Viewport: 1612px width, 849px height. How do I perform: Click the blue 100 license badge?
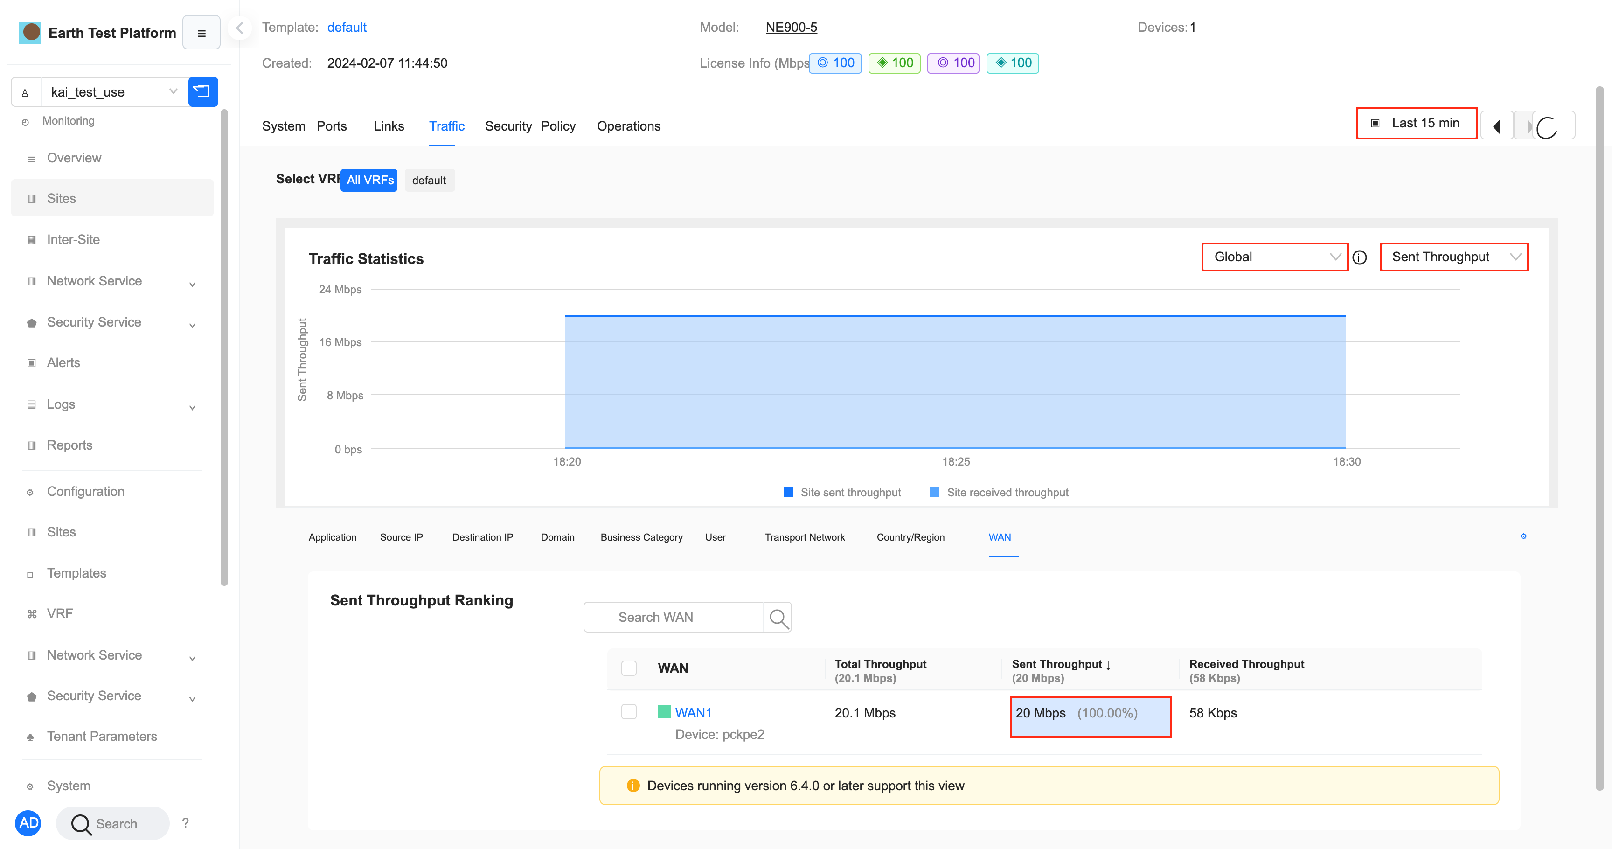point(835,63)
